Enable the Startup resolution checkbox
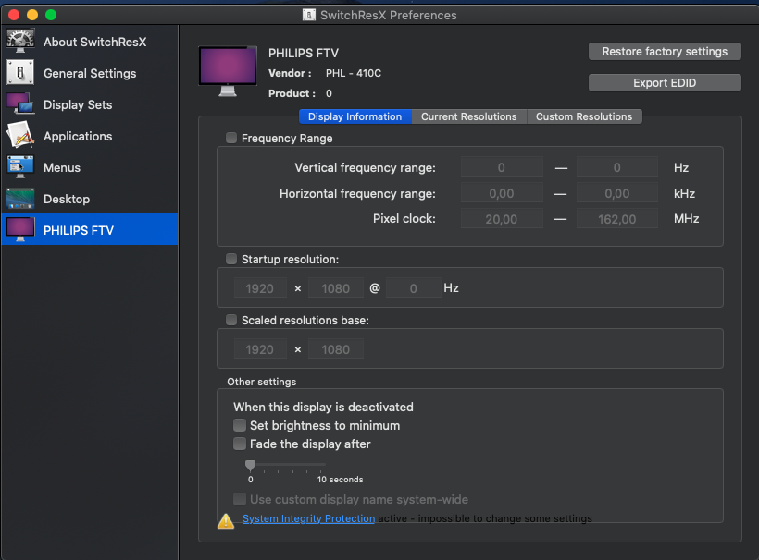This screenshot has height=560, width=759. coord(231,259)
